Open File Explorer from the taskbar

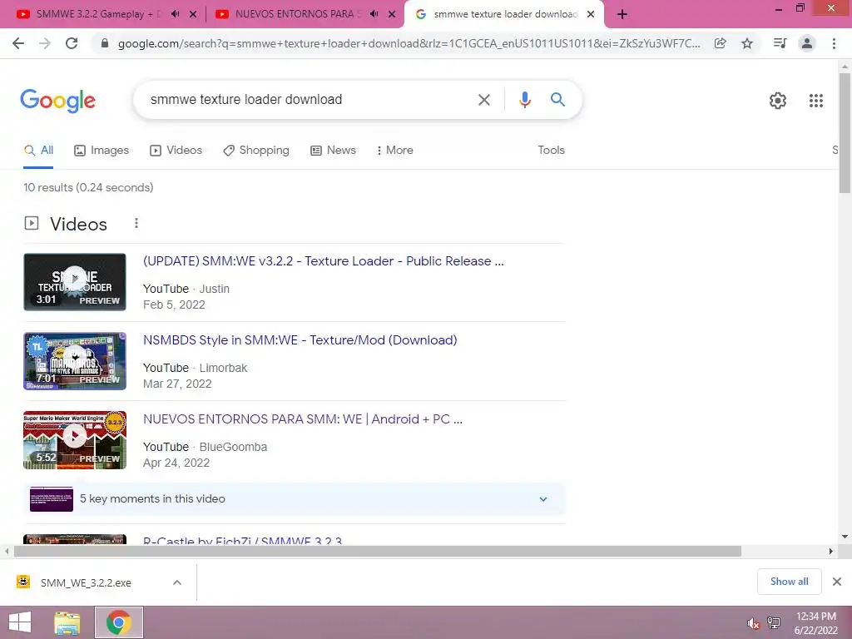coord(67,622)
